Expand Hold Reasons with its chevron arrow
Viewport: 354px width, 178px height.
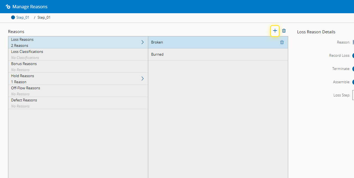(143, 79)
